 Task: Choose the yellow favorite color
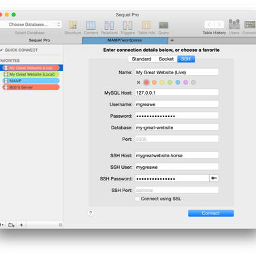162,82
